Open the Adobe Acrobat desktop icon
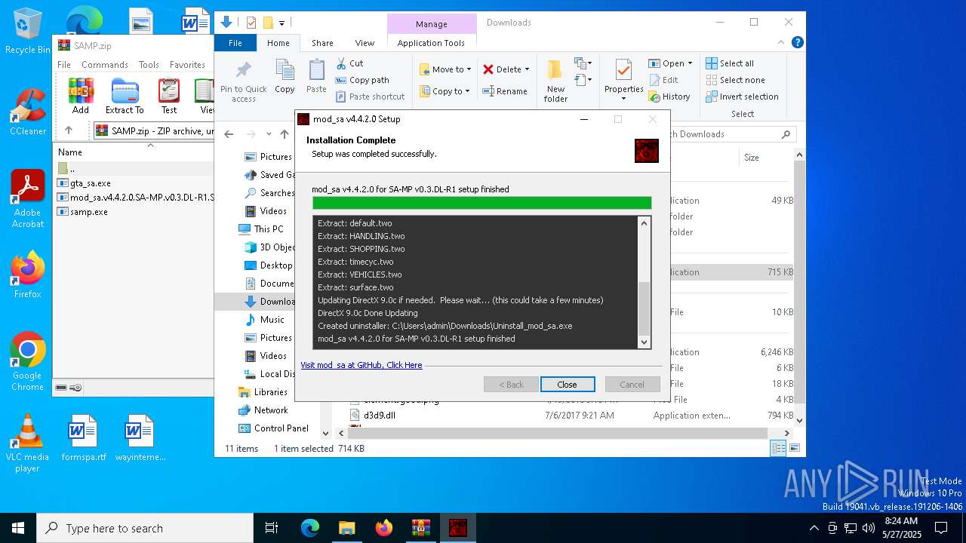Viewport: 966px width, 543px height. [27, 198]
